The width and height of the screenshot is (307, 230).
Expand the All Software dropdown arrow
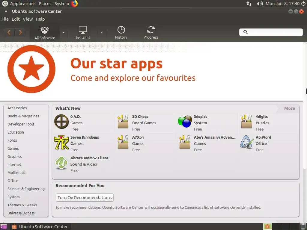click(63, 32)
